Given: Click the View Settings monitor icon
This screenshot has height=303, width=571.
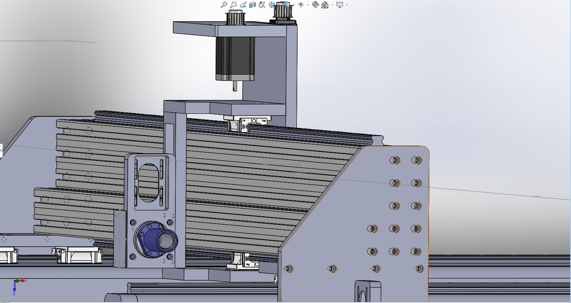Looking at the screenshot, I should click(340, 5).
